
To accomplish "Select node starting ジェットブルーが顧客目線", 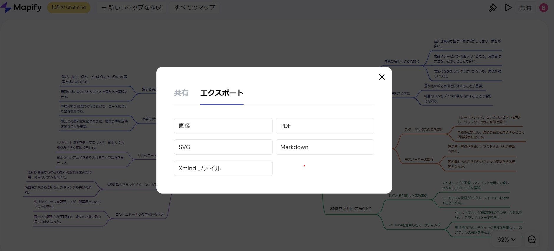I will coord(488,215).
